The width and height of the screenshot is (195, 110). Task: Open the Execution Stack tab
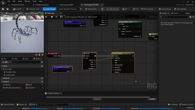click(15, 58)
